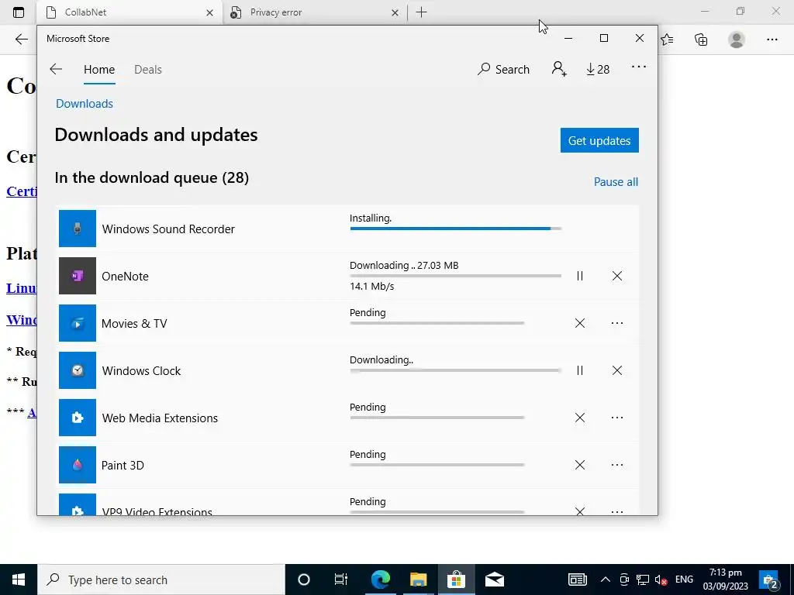Click OneNote download progress bar
794x595 pixels.
tap(455, 276)
